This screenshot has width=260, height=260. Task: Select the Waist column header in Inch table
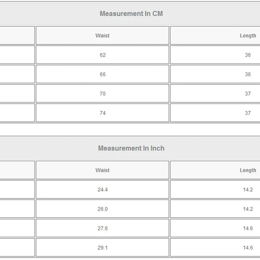[102, 170]
